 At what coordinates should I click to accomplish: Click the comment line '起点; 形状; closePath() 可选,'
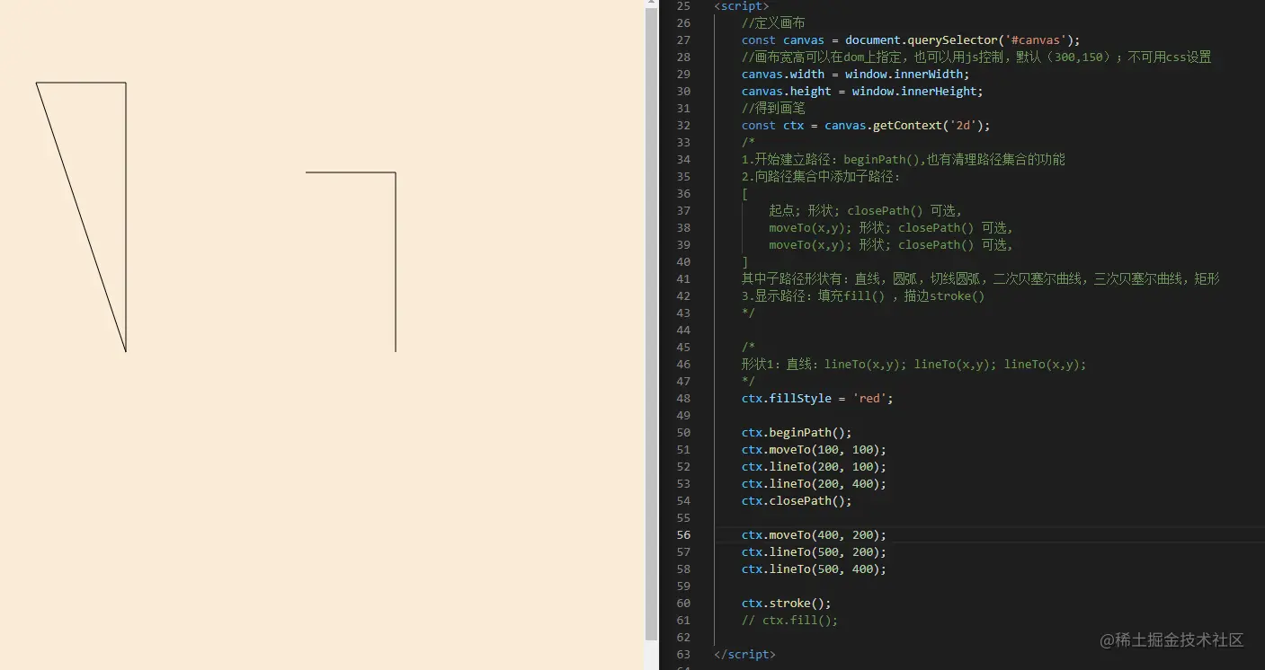865,211
